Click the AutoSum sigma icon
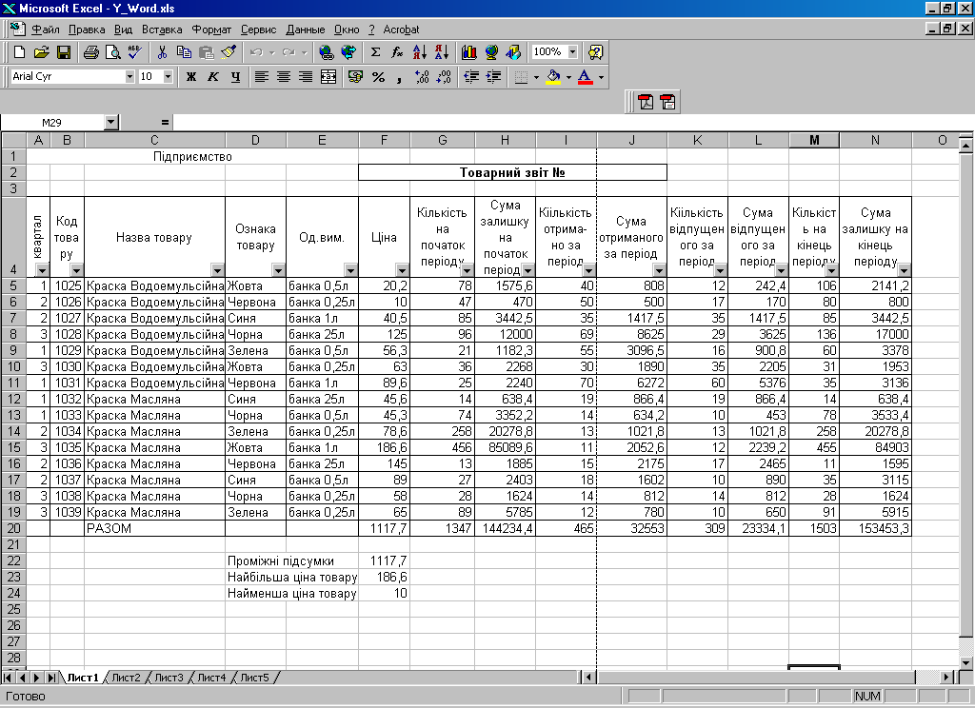Screen dimensions: 975x708 pos(375,52)
